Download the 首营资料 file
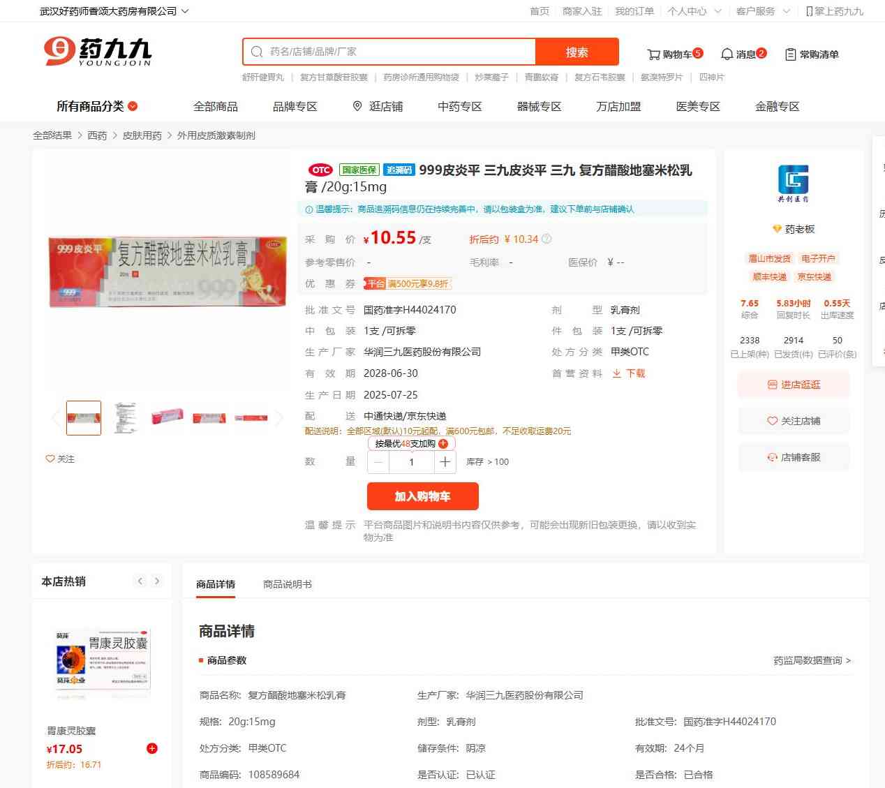Screen dimensions: 885x788 629,373
